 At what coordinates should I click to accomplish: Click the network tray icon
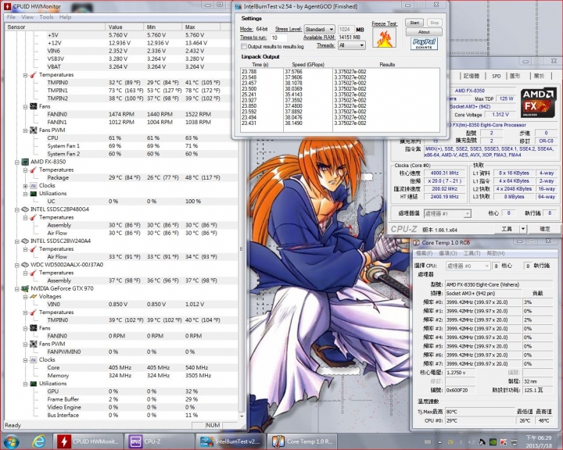(515, 442)
